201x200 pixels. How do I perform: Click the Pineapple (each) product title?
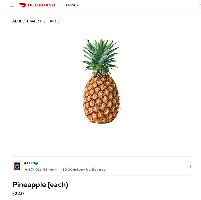(40, 185)
